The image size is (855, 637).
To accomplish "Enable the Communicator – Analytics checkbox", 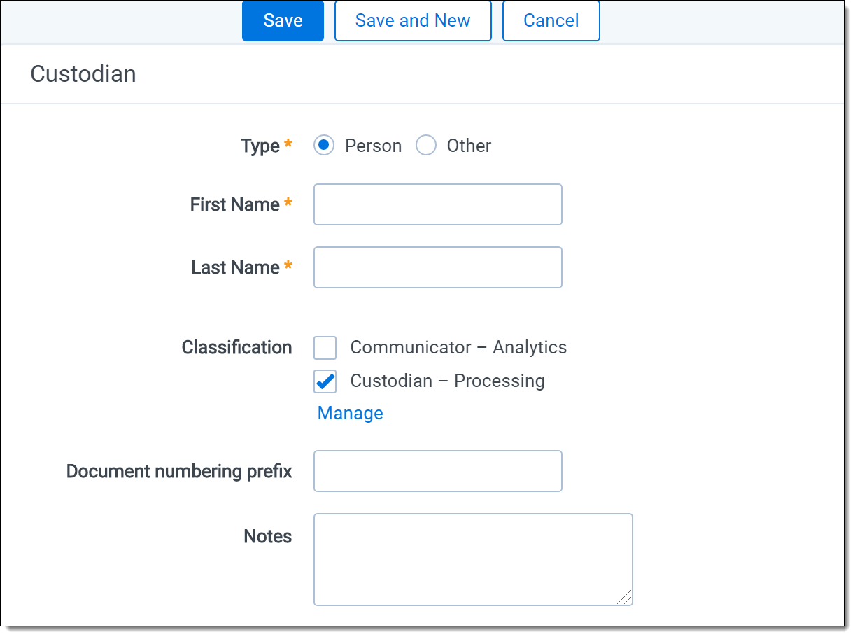I will (325, 348).
